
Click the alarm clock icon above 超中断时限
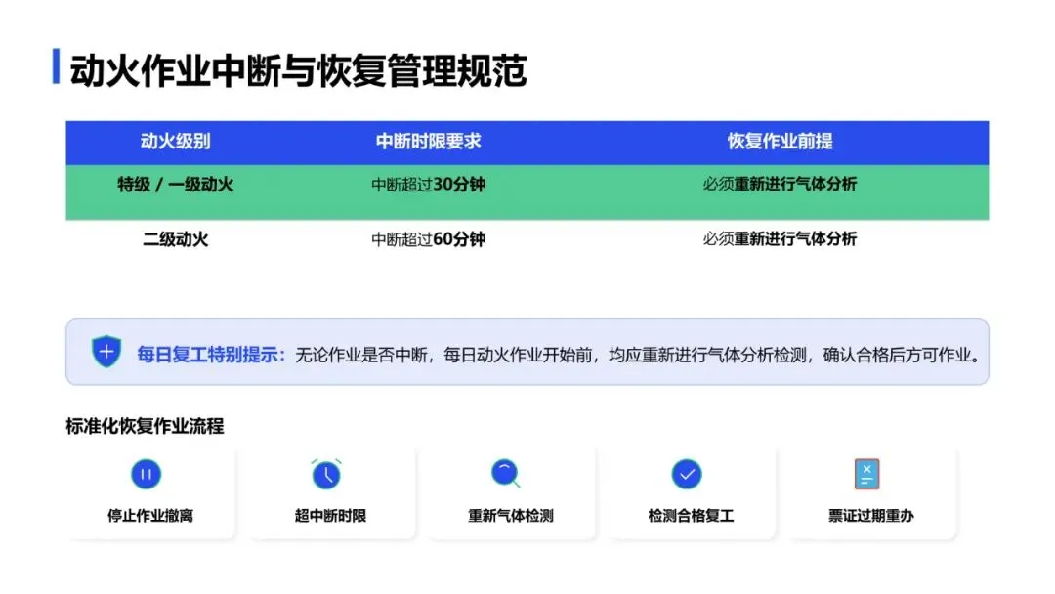326,474
